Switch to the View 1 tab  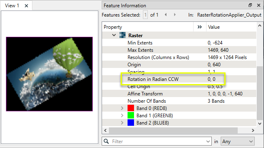pos(12,6)
